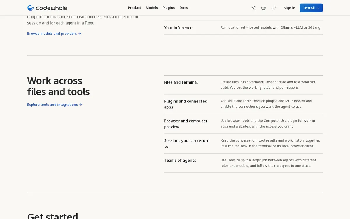Click the 'Keep the conversation, tool results' text
Screen dimensions: 350x219
[x=270, y=143]
